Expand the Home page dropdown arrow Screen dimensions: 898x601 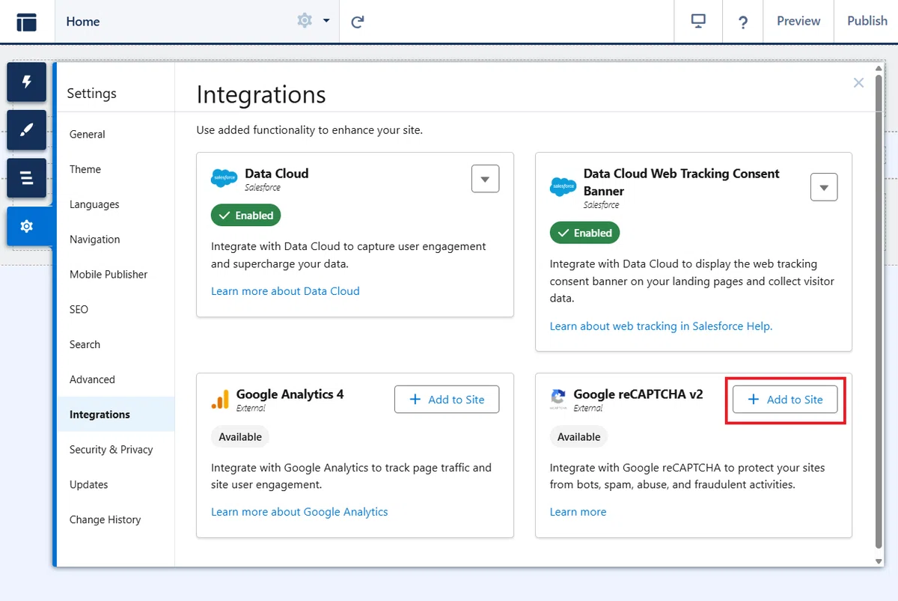click(326, 21)
